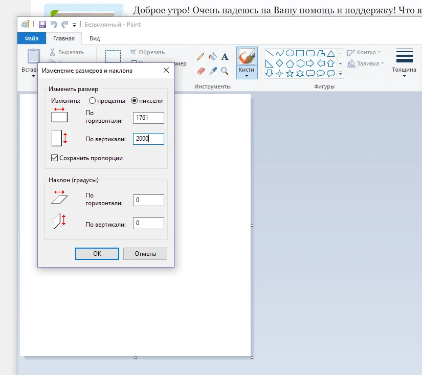Select the Eraser tool
Image resolution: width=422 pixels, height=375 pixels.
[201, 71]
